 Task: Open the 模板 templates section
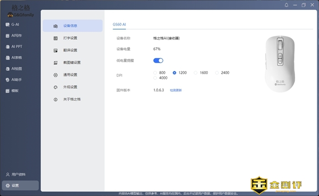click(13, 90)
